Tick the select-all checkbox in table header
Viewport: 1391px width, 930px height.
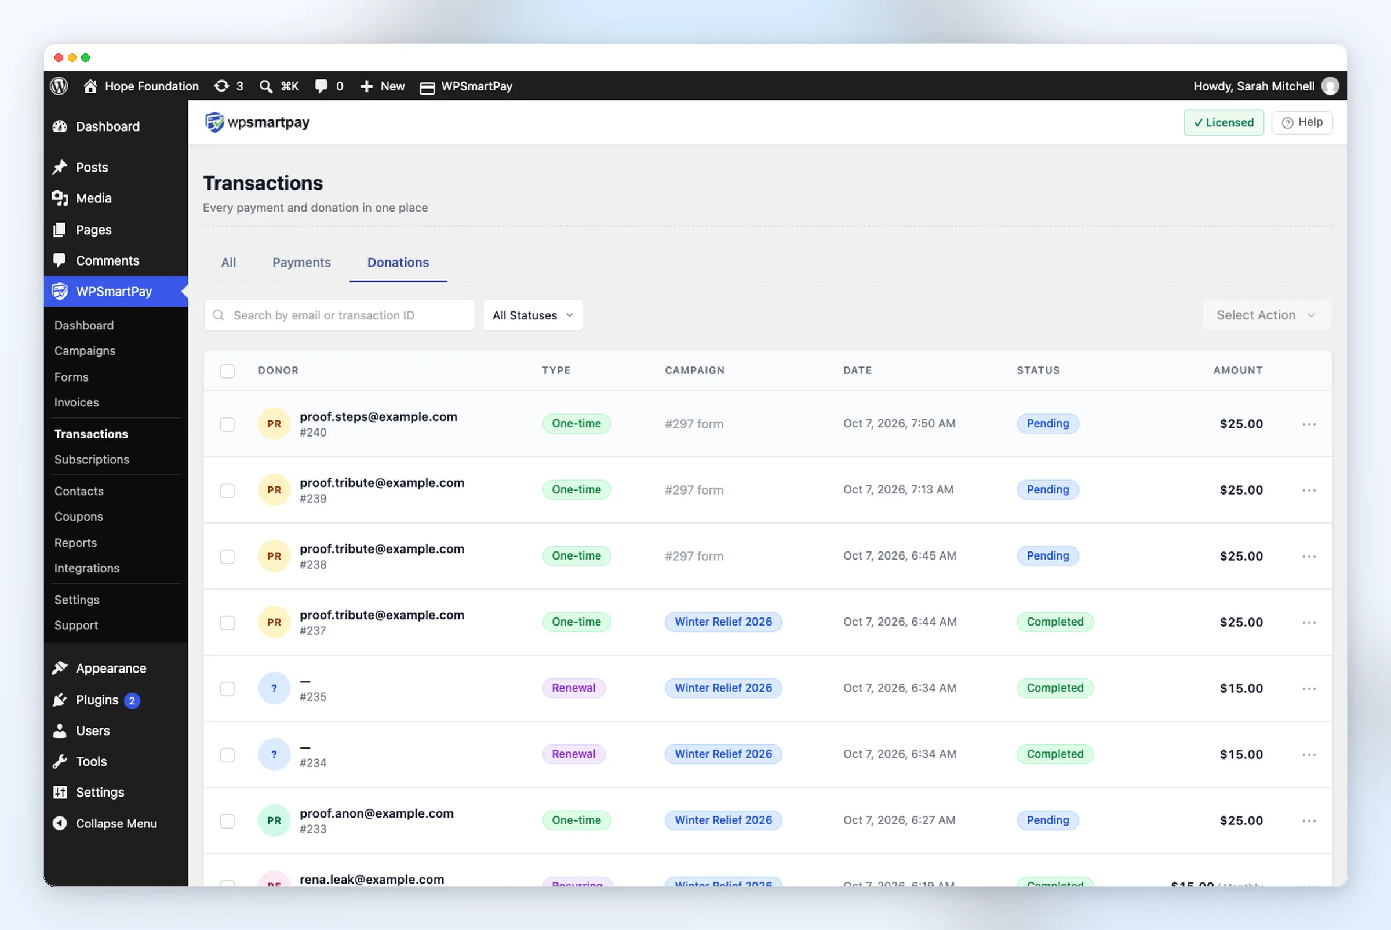click(227, 370)
